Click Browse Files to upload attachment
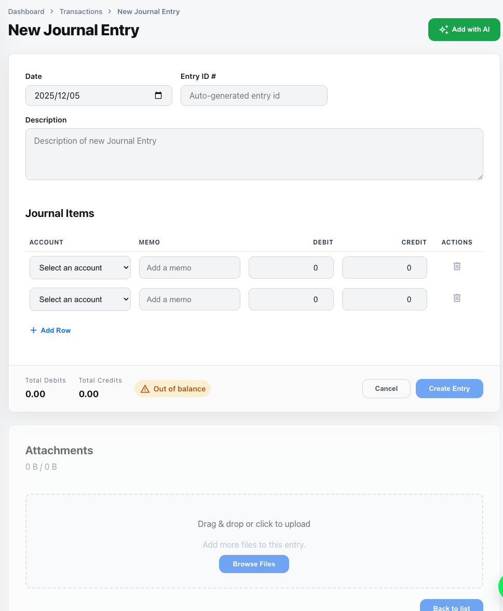This screenshot has width=503, height=611. pos(254,564)
